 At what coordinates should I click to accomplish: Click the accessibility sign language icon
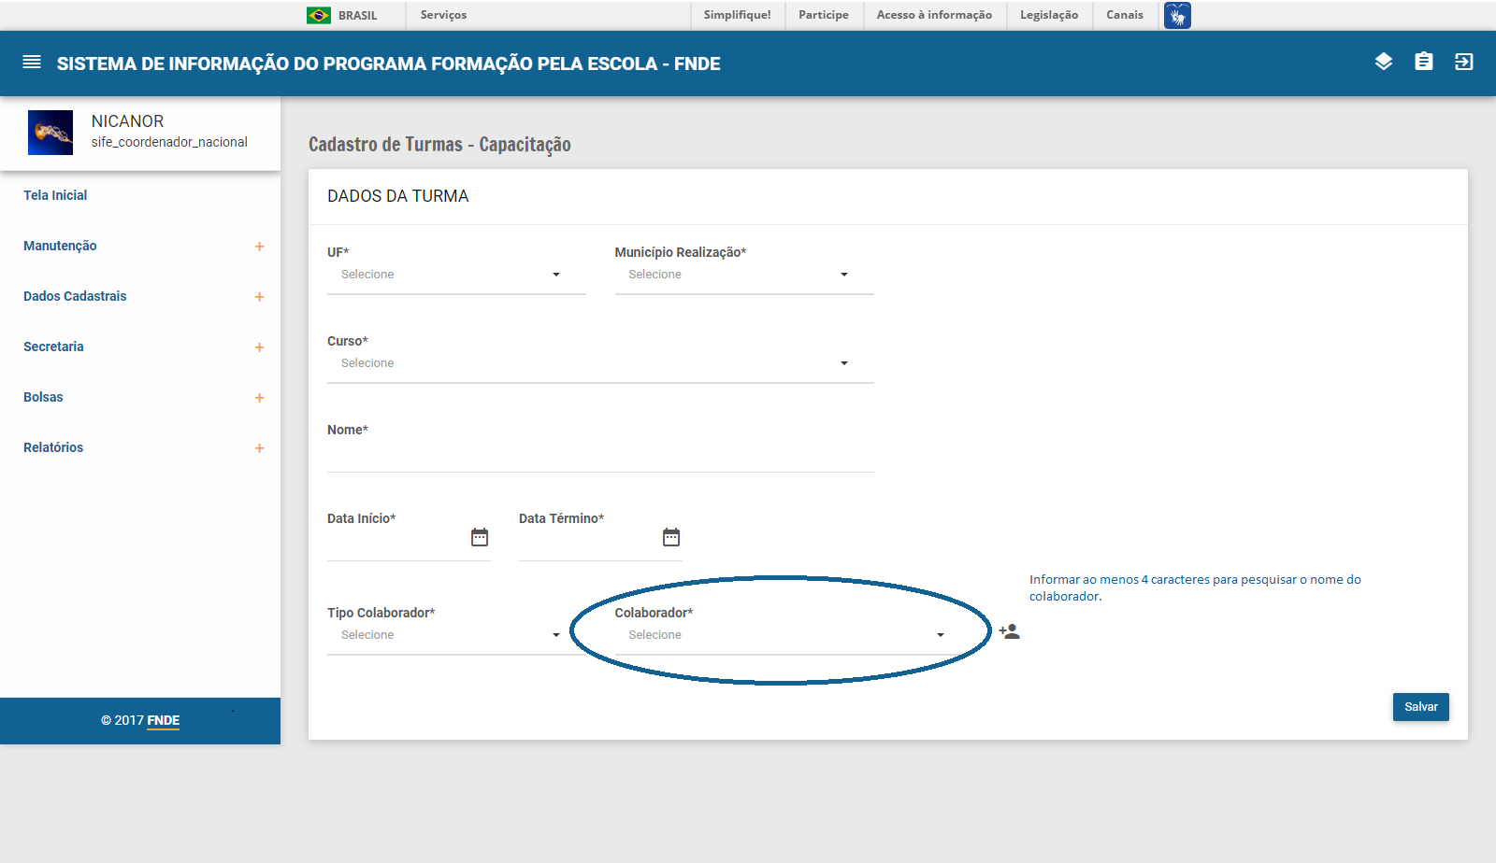[1177, 16]
